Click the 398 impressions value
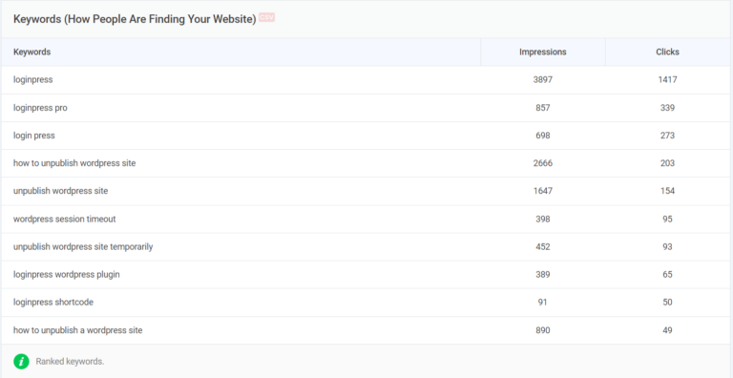 click(x=543, y=219)
